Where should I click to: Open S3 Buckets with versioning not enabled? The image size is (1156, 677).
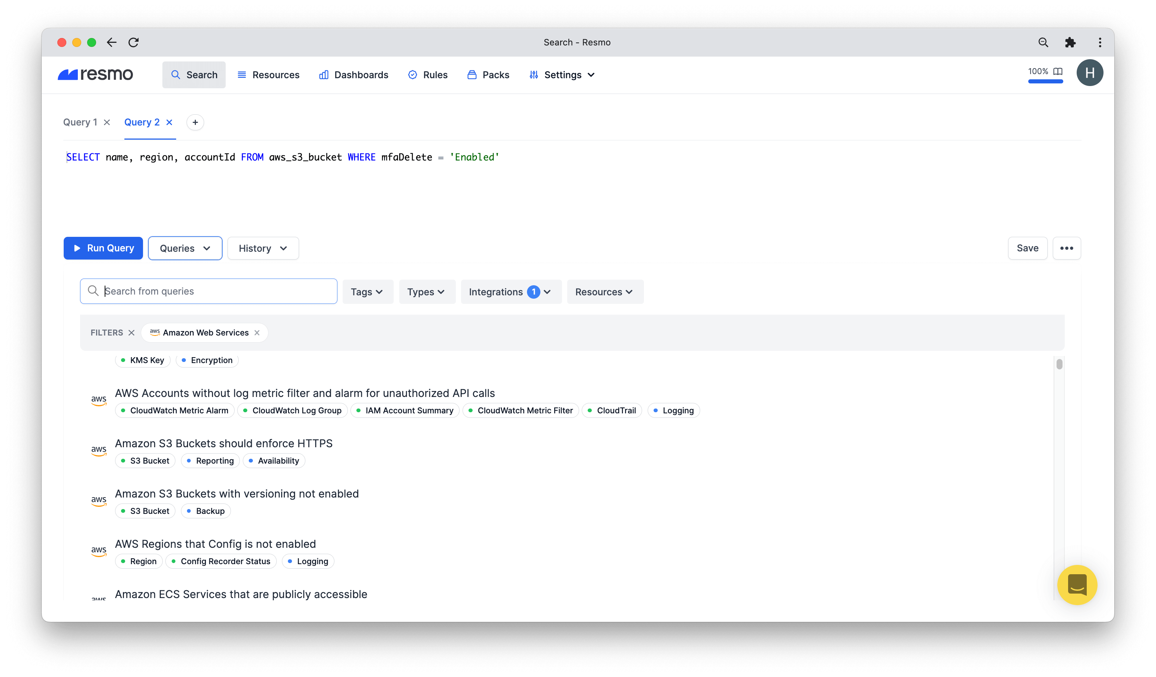pos(237,493)
